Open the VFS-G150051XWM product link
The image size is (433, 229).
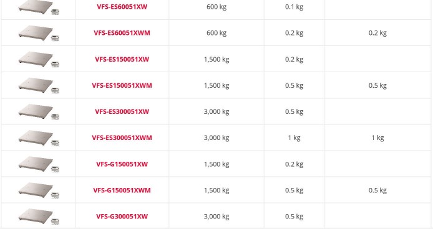[122, 190]
